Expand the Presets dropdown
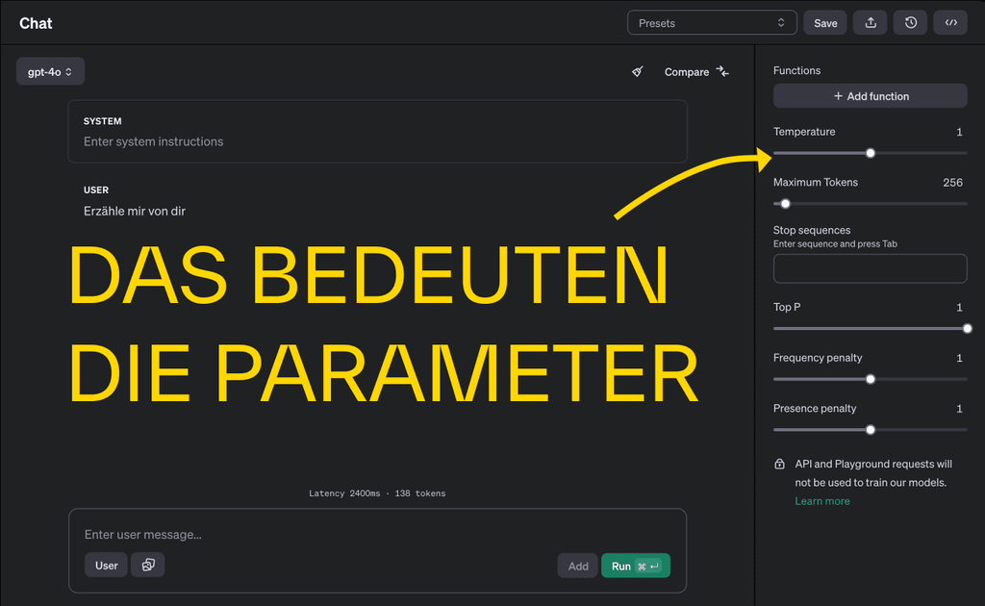The image size is (985, 606). [712, 23]
